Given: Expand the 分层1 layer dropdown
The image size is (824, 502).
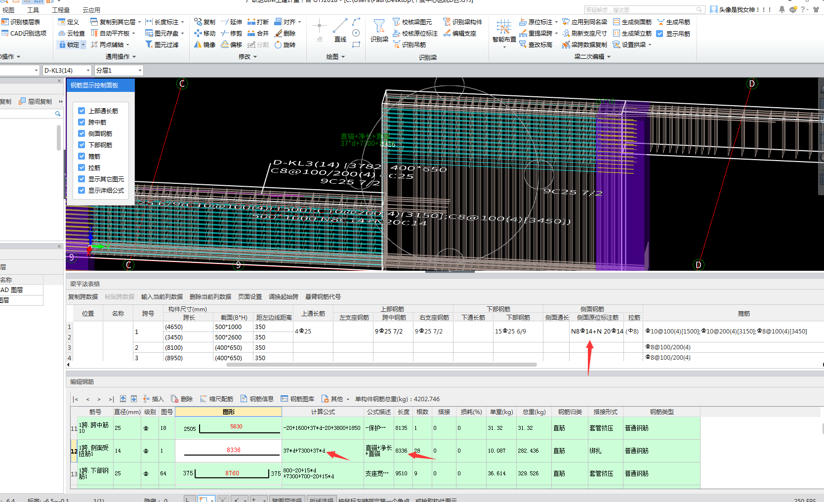Looking at the screenshot, I should pos(140,71).
